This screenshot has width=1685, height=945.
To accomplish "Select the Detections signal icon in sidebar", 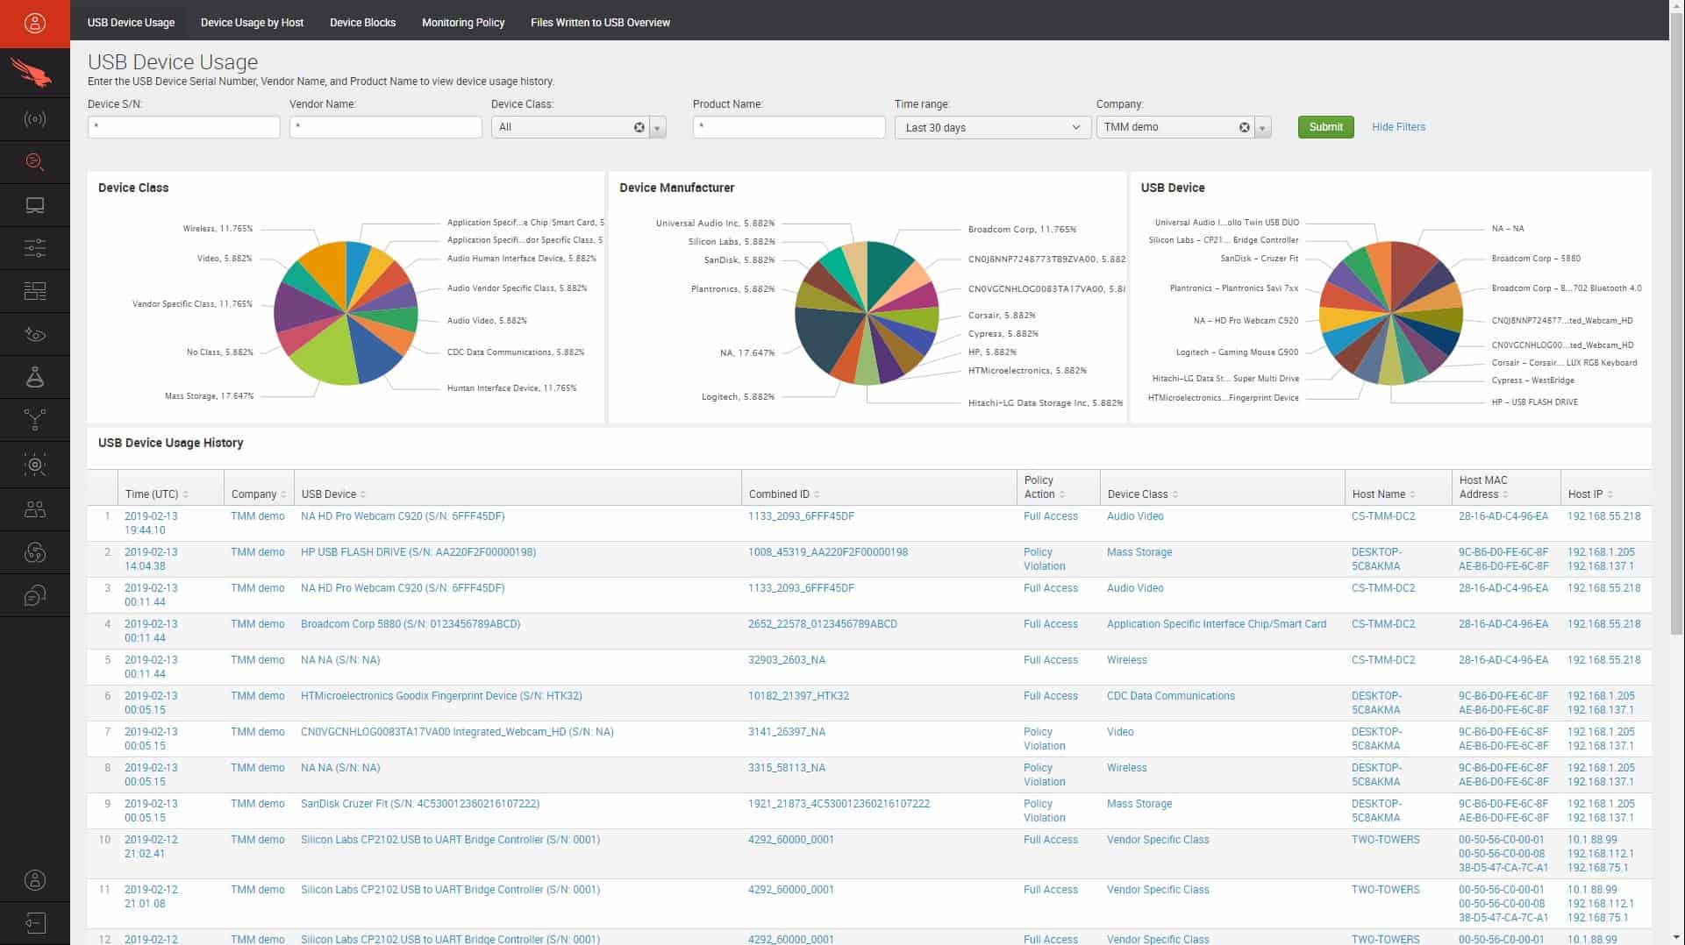I will 34,118.
